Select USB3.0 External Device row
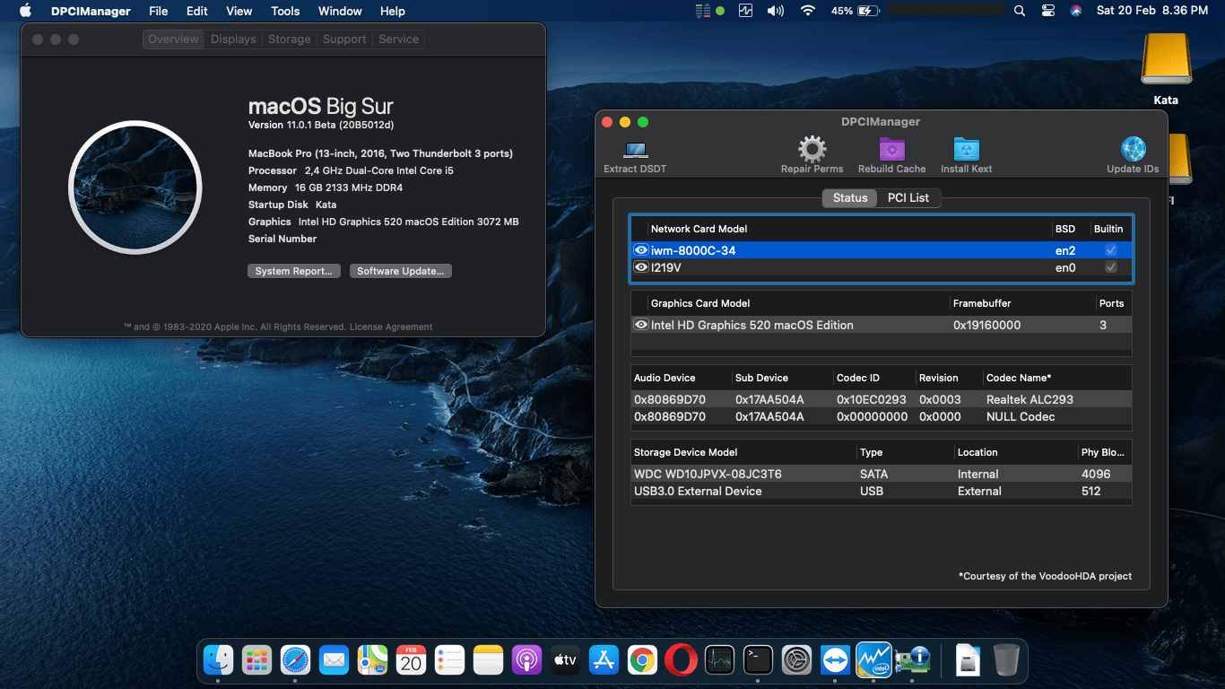 pyautogui.click(x=882, y=491)
